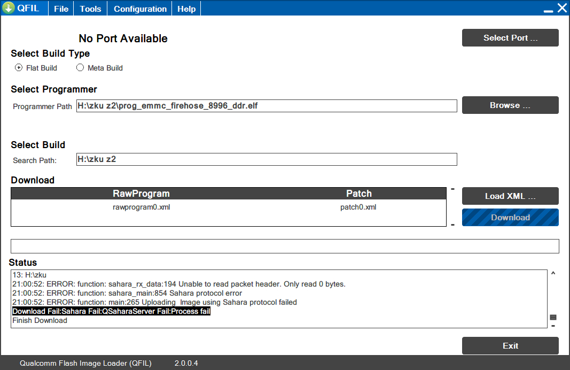This screenshot has height=370, width=570.
Task: Click the Patch column header
Action: [x=359, y=194]
